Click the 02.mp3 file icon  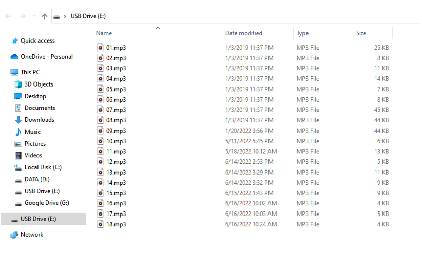pos(100,58)
